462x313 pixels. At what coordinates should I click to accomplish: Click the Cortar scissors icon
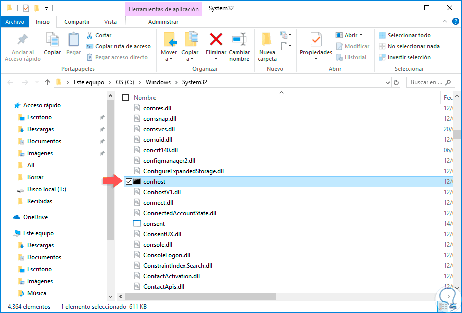point(90,35)
